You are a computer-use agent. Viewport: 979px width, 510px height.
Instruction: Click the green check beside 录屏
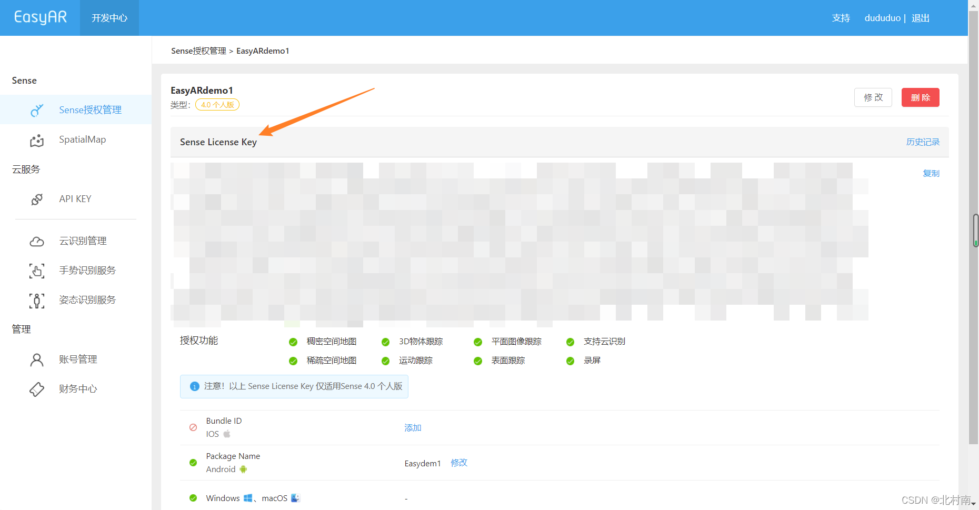click(570, 361)
